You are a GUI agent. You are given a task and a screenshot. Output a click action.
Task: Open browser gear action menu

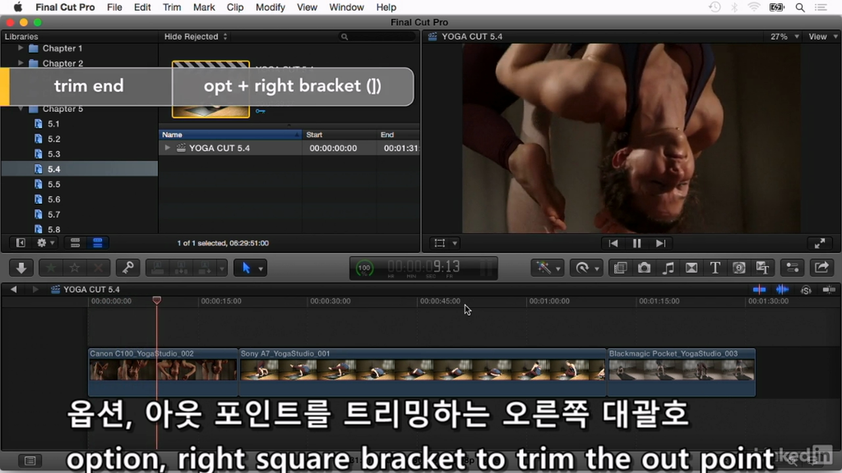46,243
